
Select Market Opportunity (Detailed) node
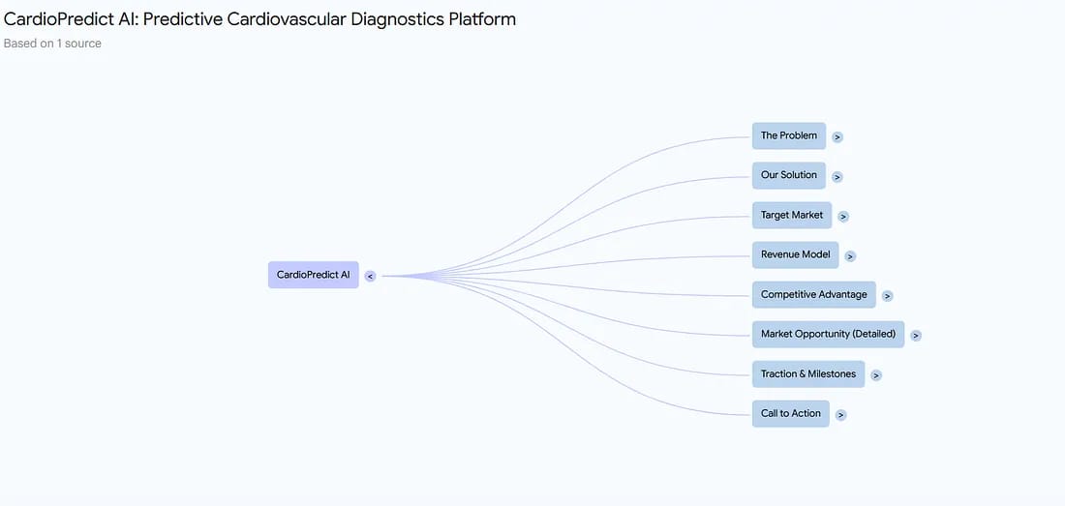(828, 334)
